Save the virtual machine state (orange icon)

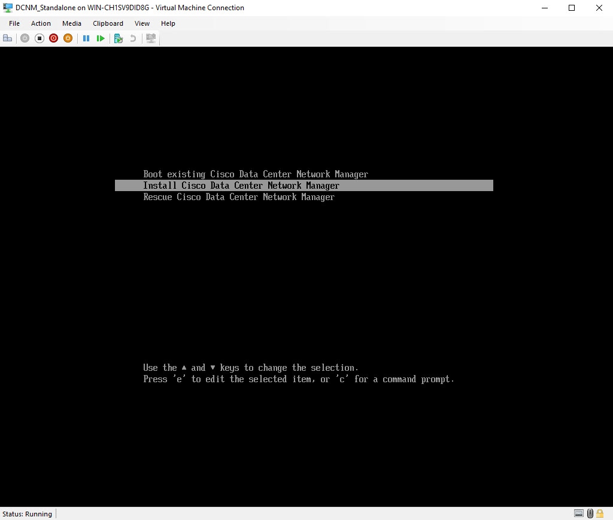click(68, 38)
